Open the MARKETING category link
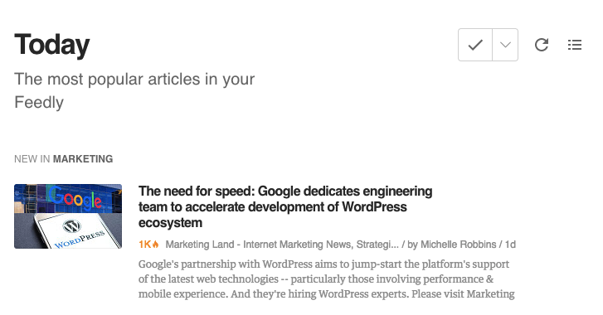 click(x=83, y=158)
